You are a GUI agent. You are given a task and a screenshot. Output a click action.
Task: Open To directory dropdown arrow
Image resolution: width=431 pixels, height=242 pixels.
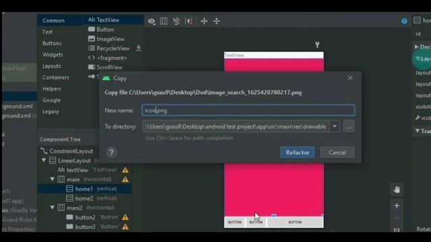335,126
